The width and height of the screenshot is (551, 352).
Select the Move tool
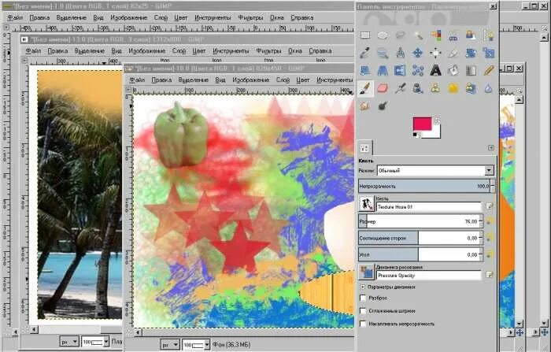click(418, 53)
